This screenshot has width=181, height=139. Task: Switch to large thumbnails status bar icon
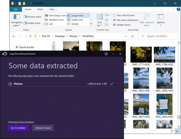coord(177,131)
